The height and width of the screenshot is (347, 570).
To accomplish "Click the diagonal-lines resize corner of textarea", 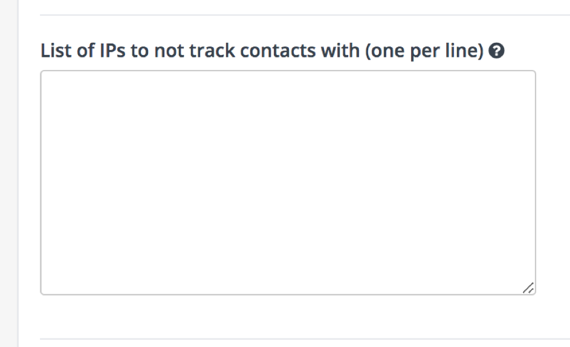I will point(528,288).
